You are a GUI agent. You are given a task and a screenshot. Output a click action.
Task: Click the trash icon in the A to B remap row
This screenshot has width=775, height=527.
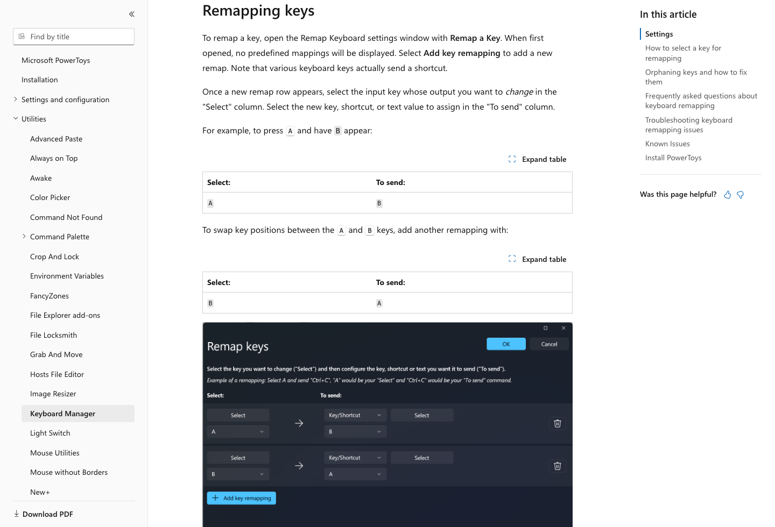click(x=558, y=423)
